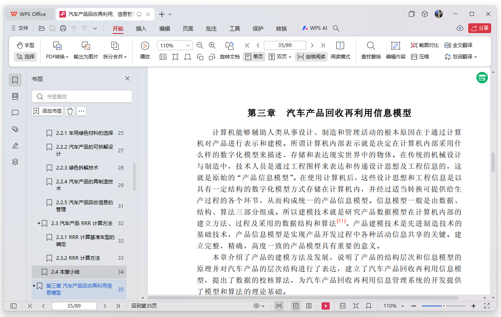Click the print icon in quick access bar
The image size is (501, 317).
click(63, 28)
